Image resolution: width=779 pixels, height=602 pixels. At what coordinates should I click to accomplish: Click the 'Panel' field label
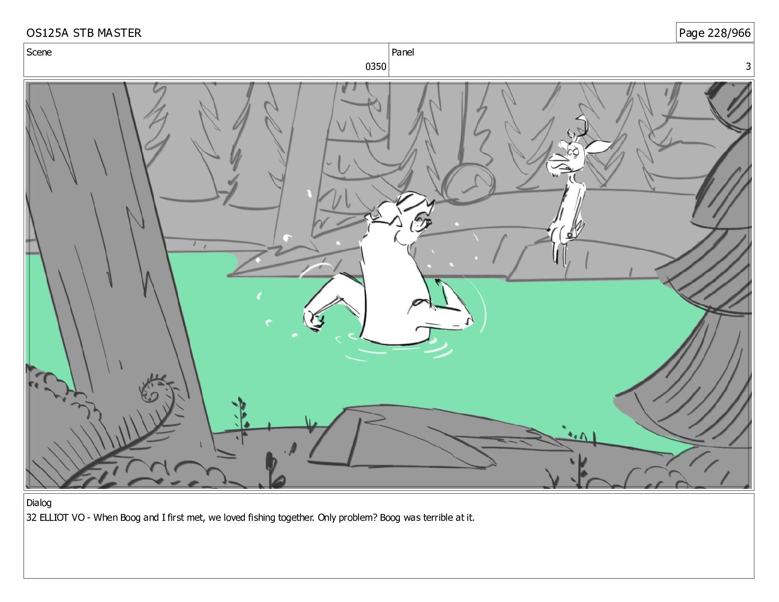point(403,52)
